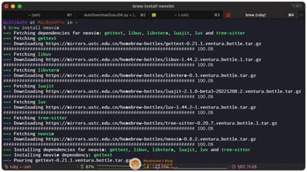Open the tree-sitter-0.20.7 bottle download URL
The height and width of the screenshot is (172, 307).
click(x=161, y=123)
